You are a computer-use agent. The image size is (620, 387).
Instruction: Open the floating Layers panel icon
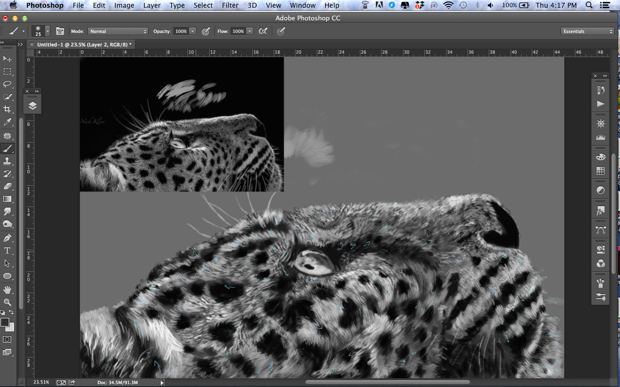32,105
